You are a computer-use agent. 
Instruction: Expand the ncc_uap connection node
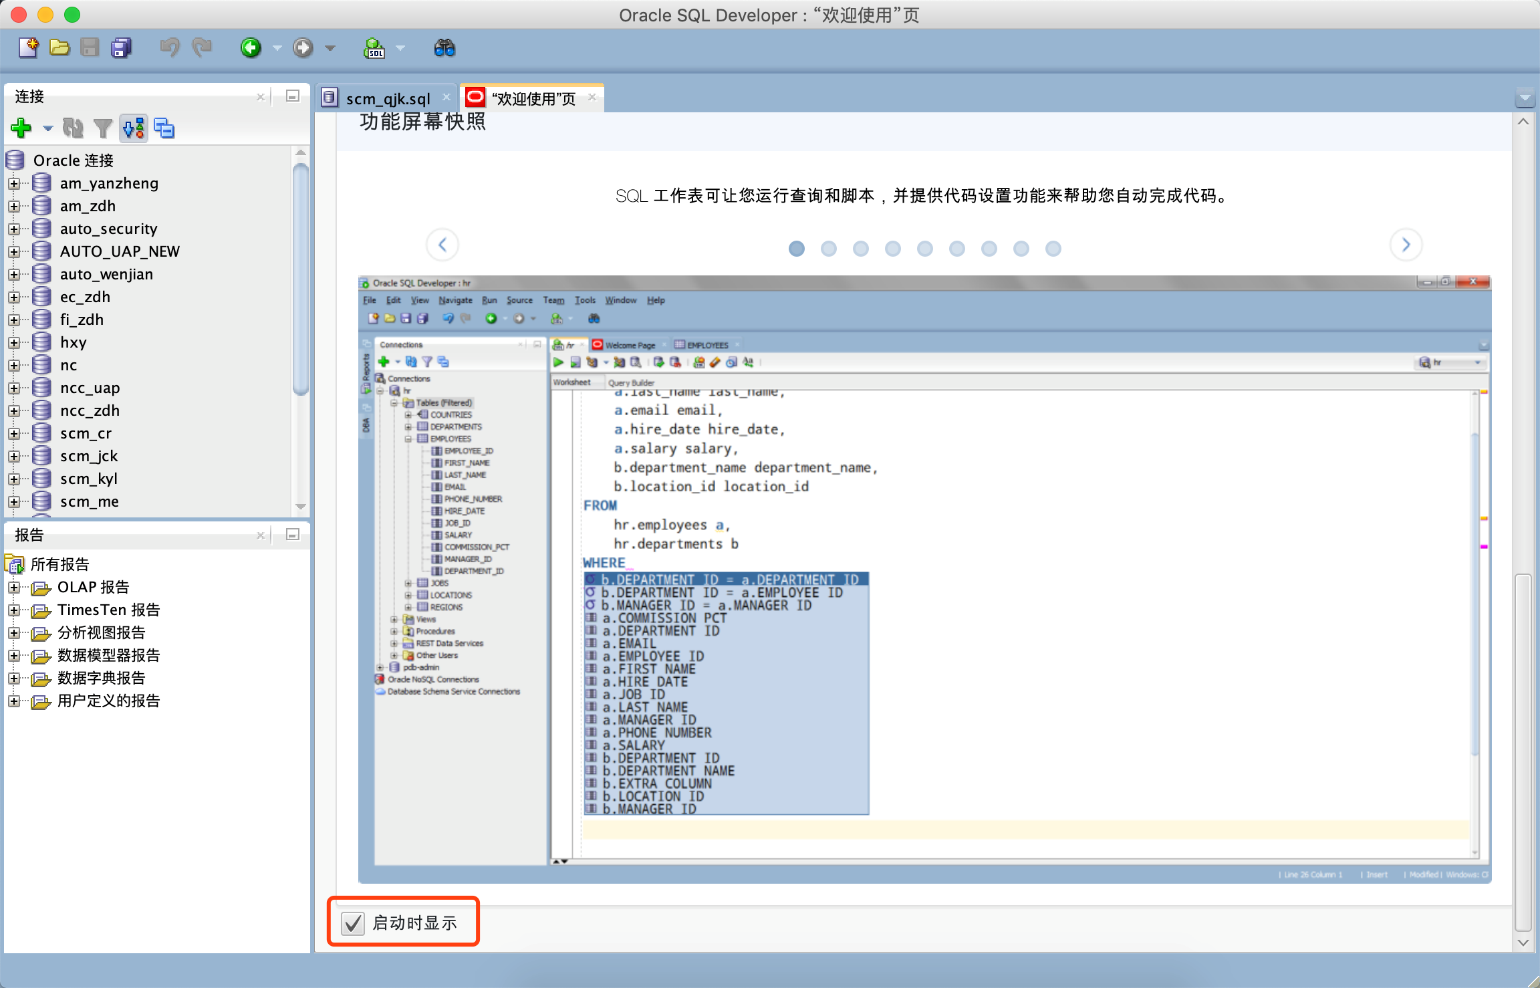pyautogui.click(x=14, y=388)
